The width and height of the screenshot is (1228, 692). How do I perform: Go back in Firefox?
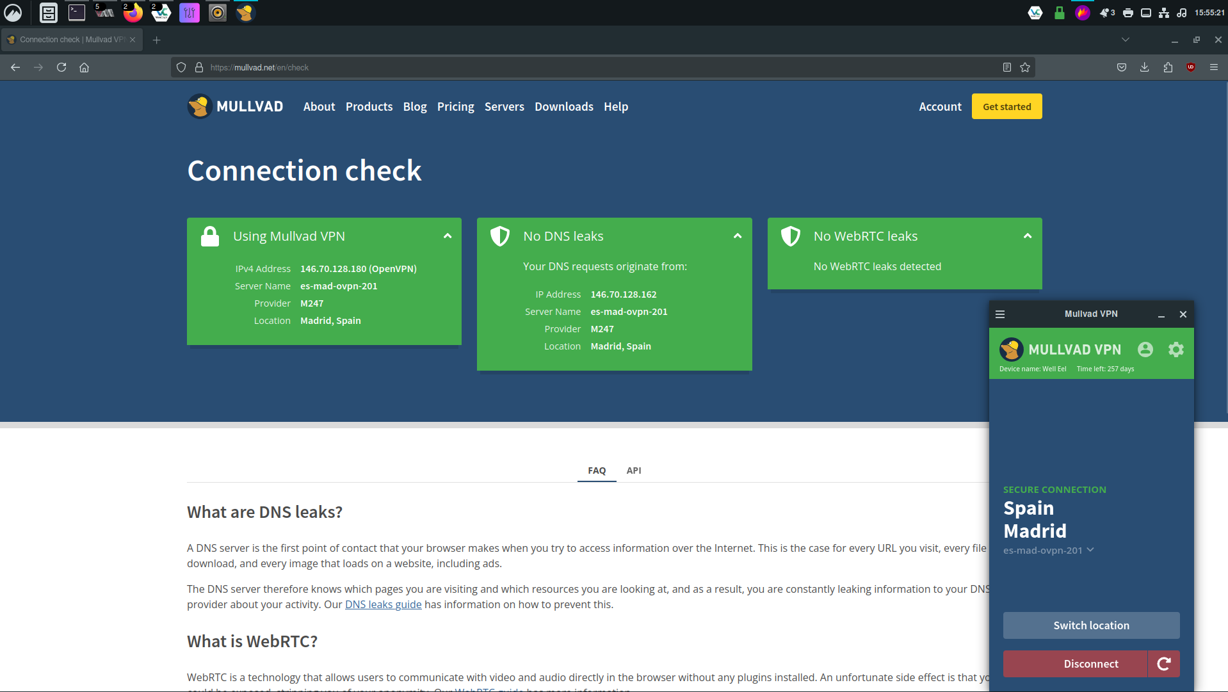click(15, 67)
